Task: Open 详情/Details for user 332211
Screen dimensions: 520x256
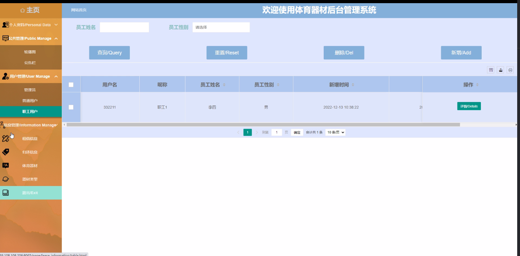Action: (x=469, y=106)
